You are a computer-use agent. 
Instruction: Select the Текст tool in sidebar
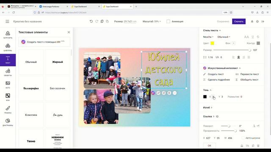pyautogui.click(x=8, y=60)
